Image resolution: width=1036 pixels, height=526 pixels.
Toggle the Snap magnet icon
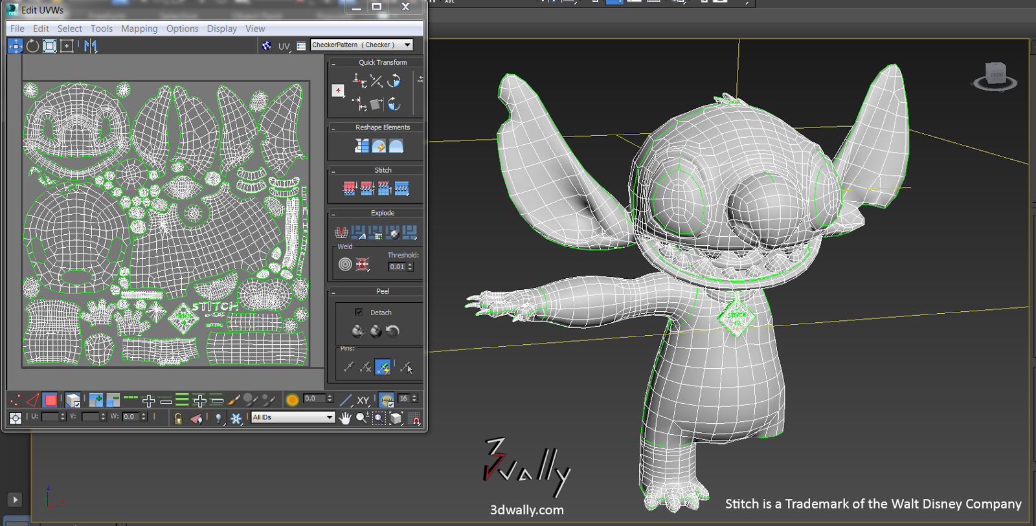415,419
